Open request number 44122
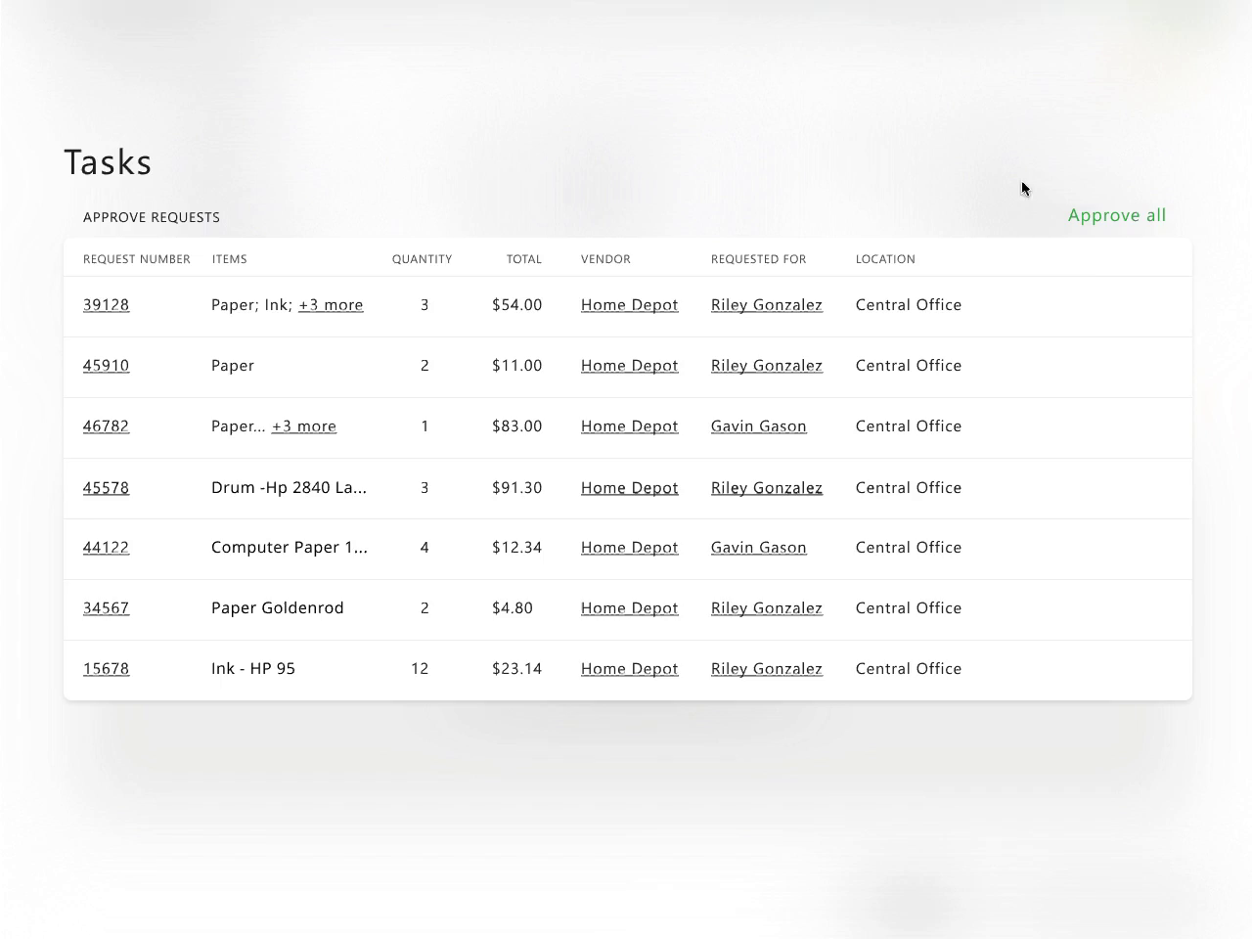 click(x=106, y=547)
